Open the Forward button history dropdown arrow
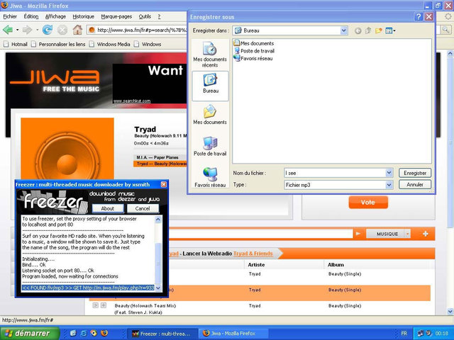 coord(37,30)
